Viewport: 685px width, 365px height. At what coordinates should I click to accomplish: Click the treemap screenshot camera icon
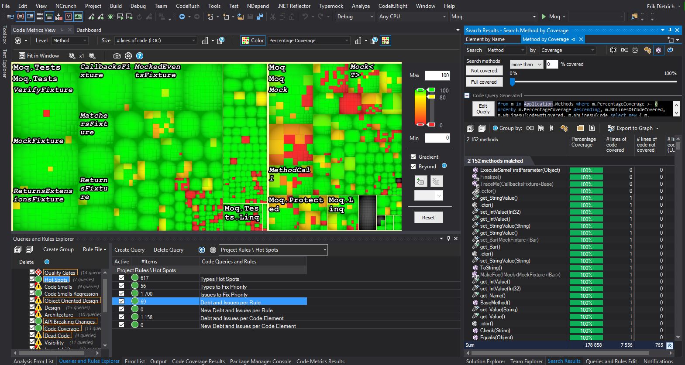point(117,56)
